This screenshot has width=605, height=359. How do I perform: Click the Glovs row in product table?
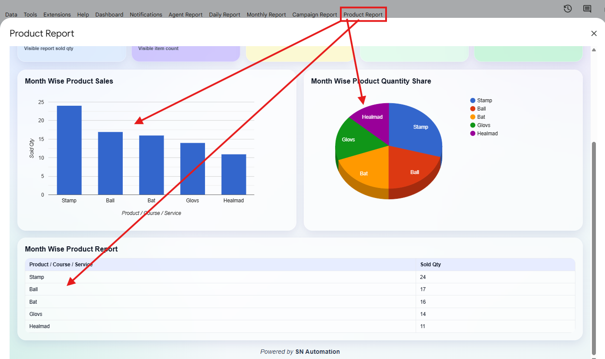click(300, 314)
